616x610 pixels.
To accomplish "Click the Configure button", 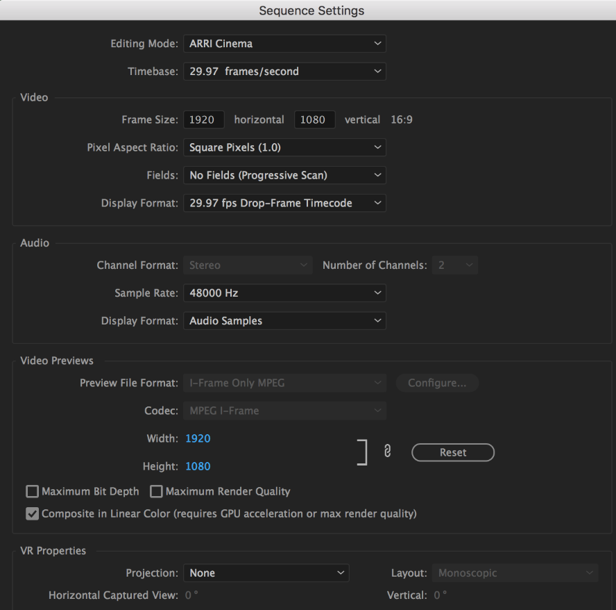I will [x=437, y=383].
